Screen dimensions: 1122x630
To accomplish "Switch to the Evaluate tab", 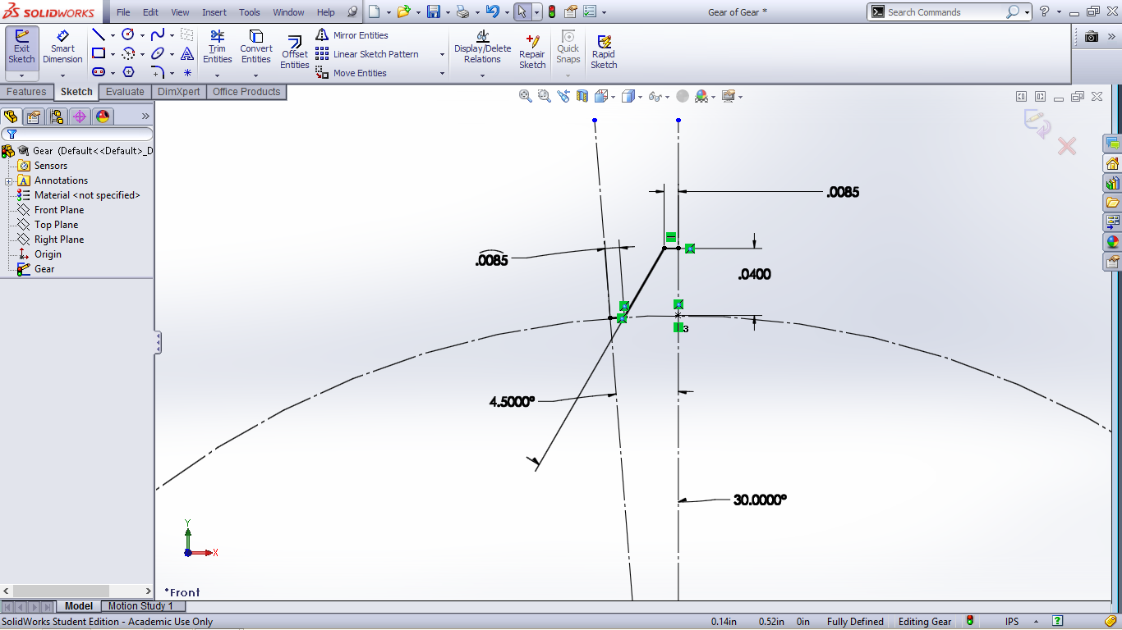I will point(125,92).
